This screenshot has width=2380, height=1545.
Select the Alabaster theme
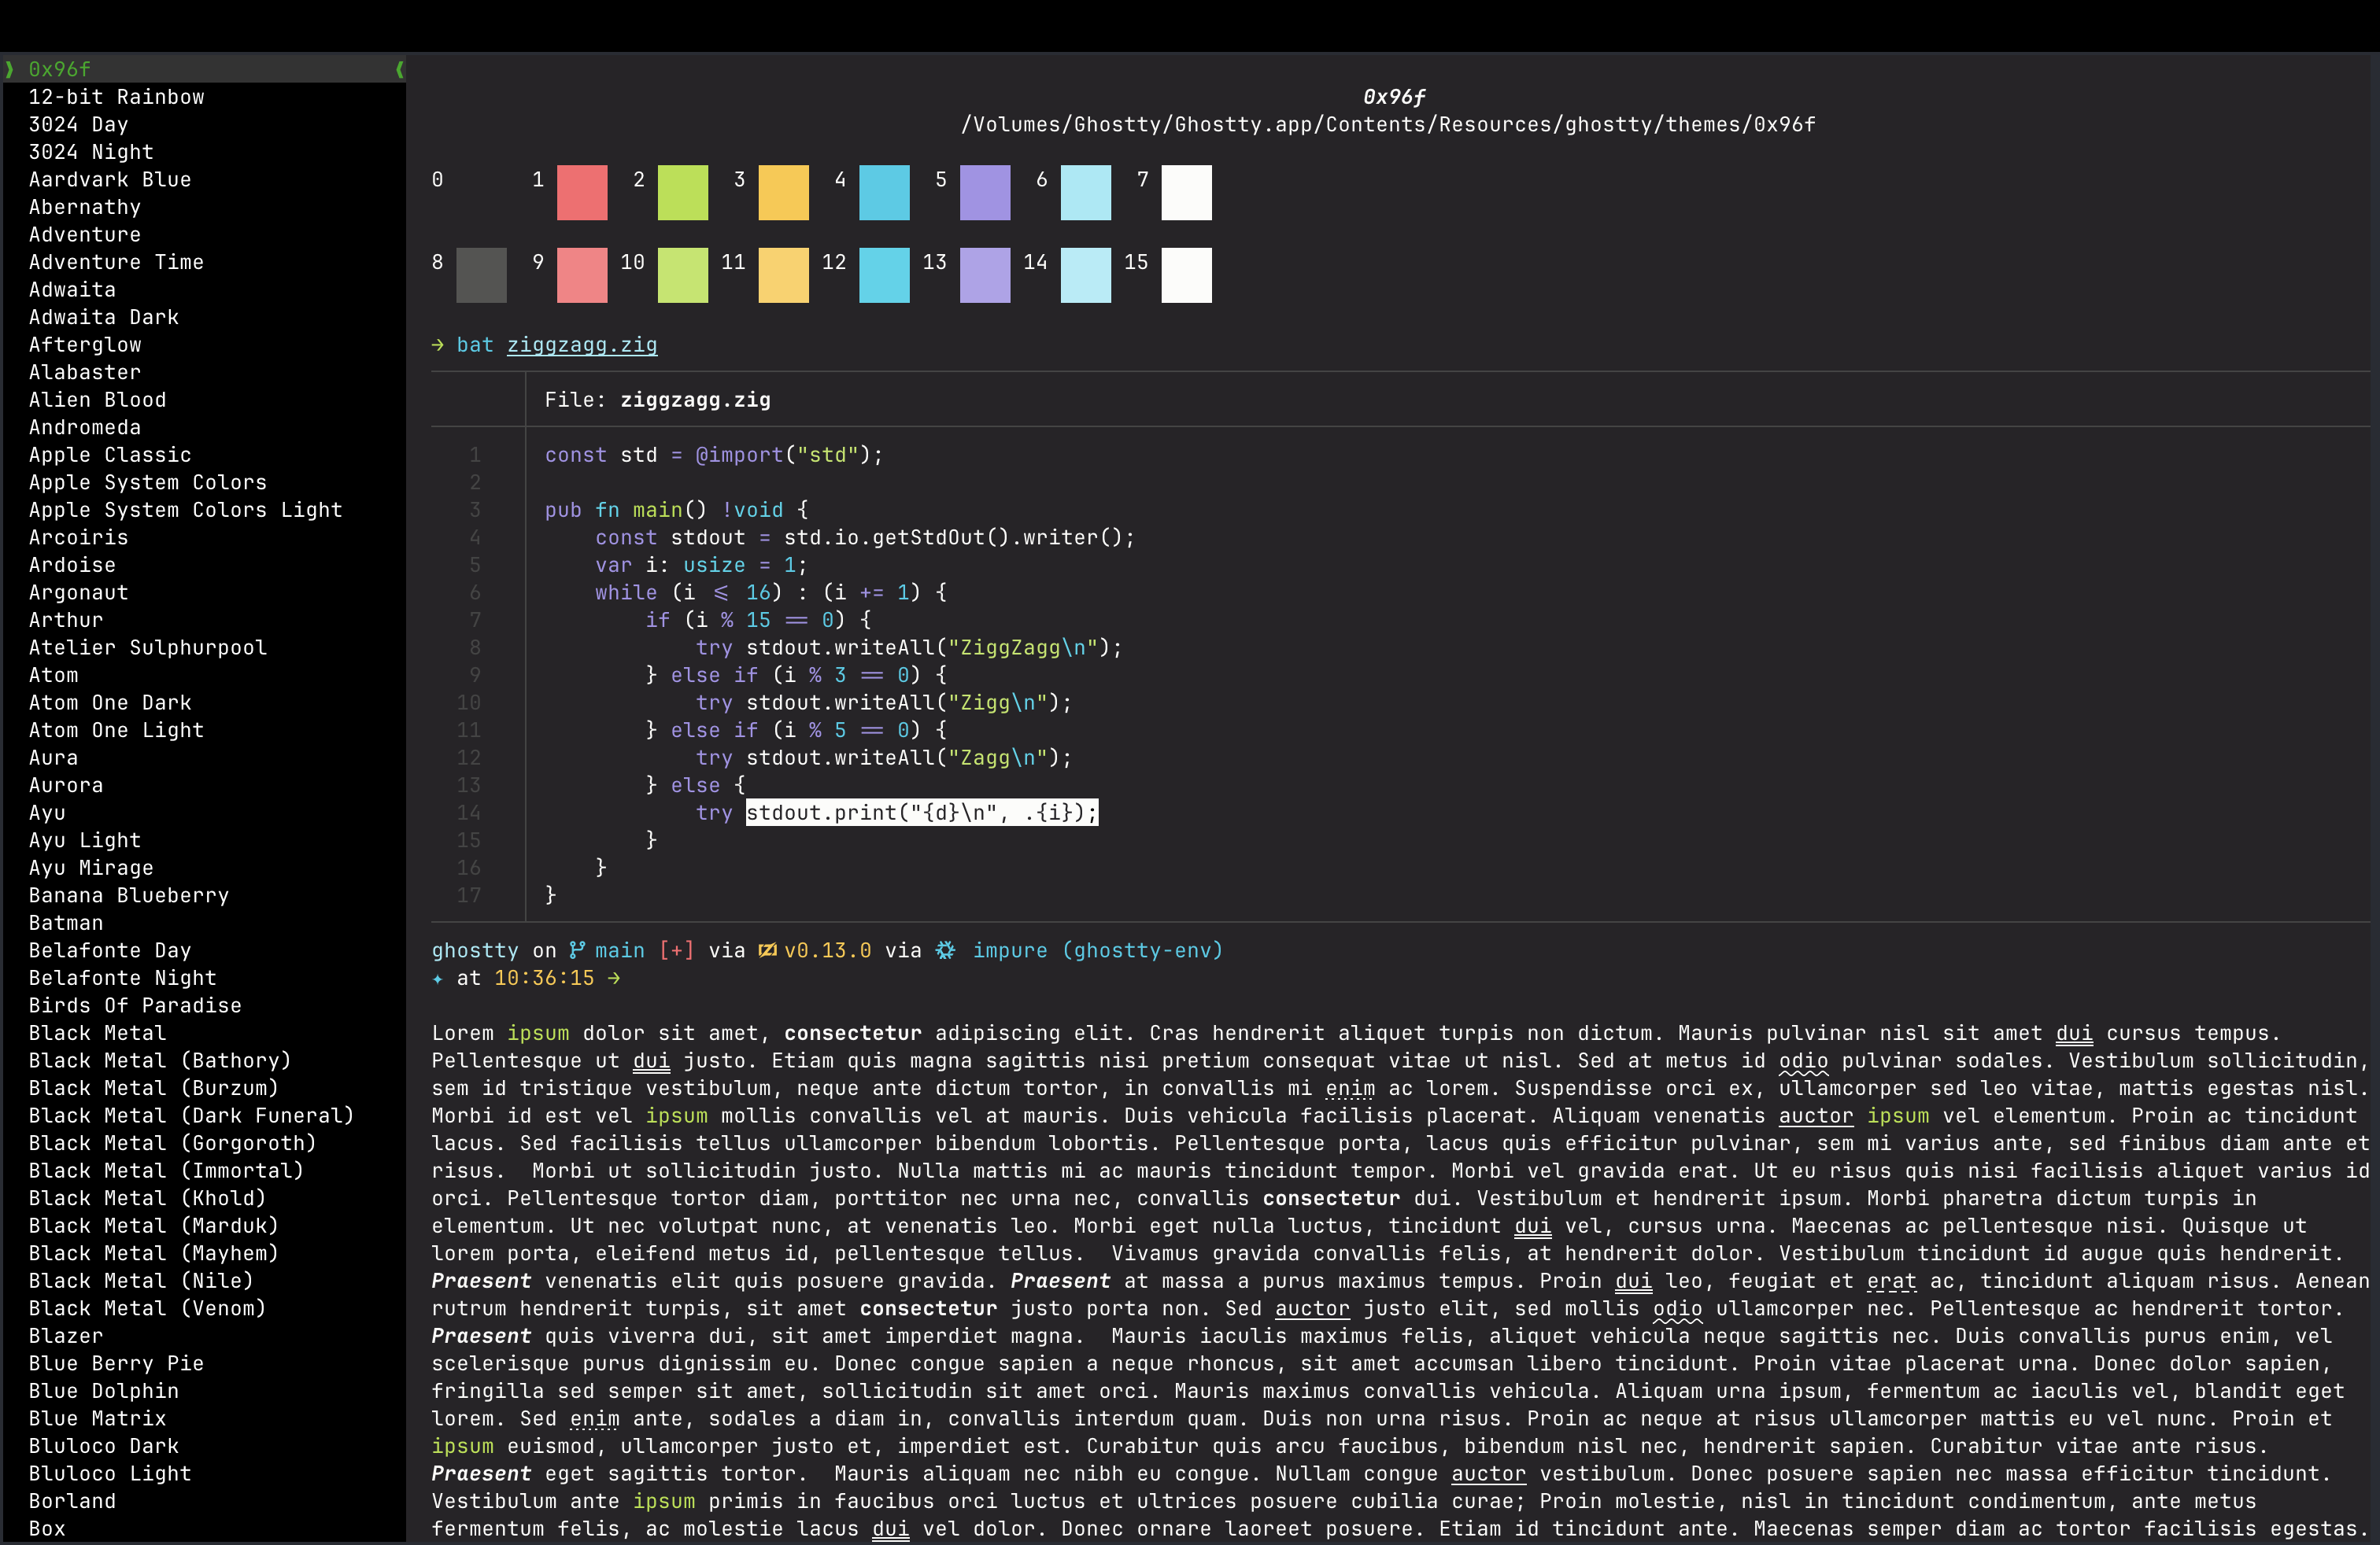85,372
